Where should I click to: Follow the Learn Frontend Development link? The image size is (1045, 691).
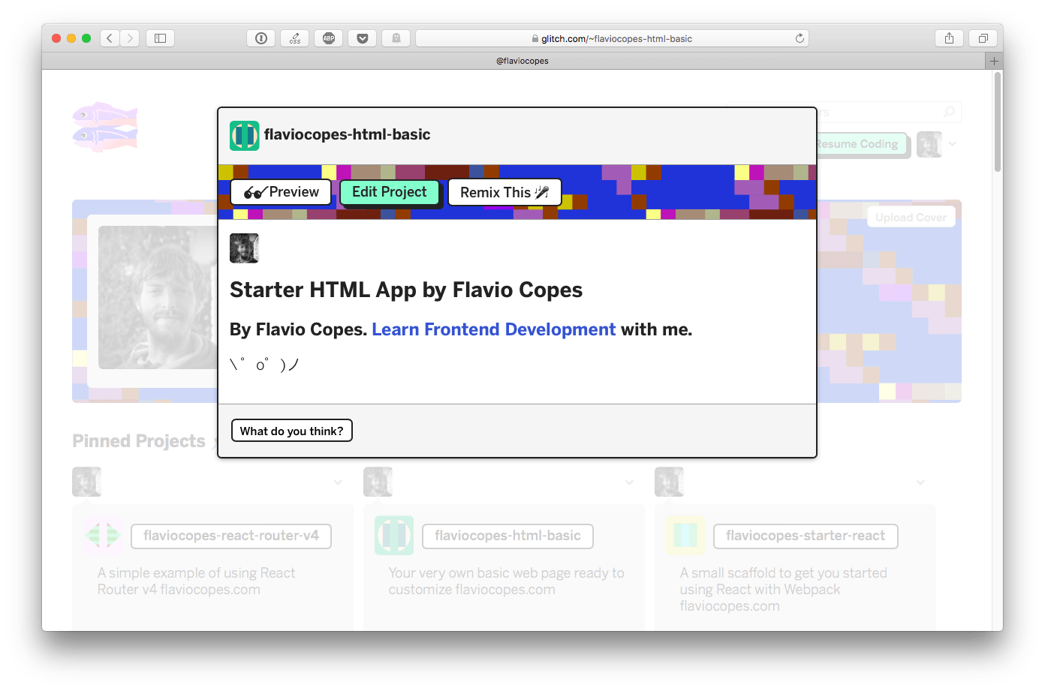(x=493, y=329)
